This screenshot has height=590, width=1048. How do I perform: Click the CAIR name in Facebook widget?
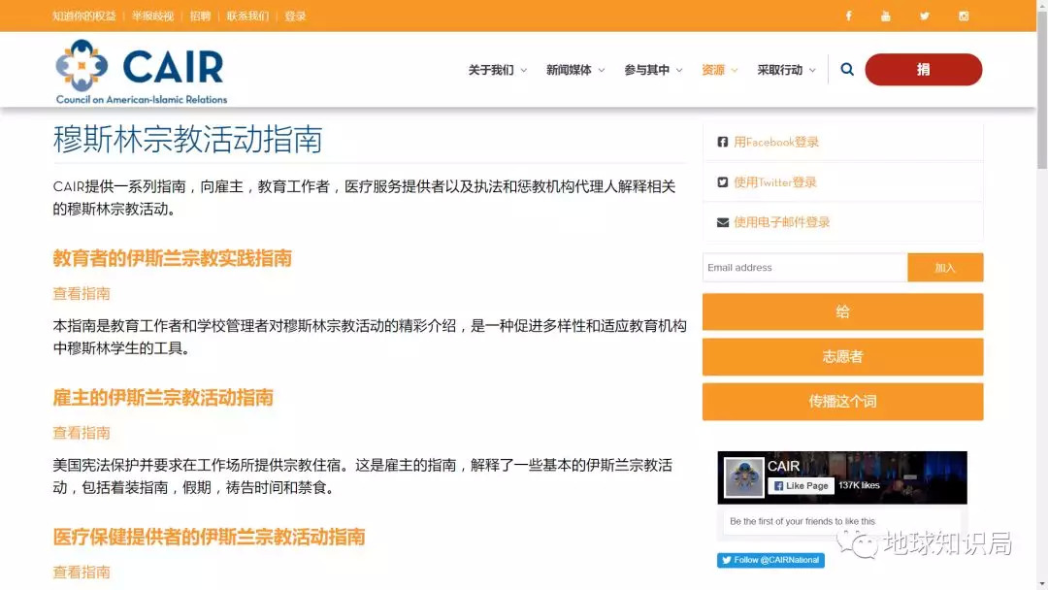783,467
